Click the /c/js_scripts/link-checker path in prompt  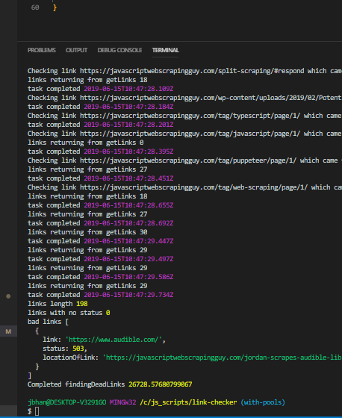pyautogui.click(x=188, y=402)
